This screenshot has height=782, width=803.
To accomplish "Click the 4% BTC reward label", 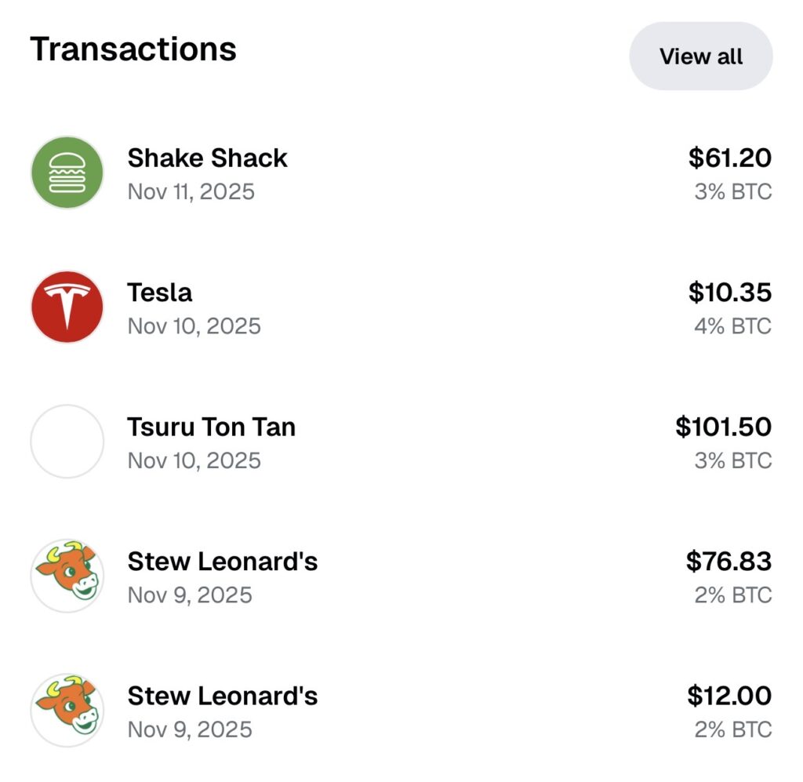I will point(732,326).
